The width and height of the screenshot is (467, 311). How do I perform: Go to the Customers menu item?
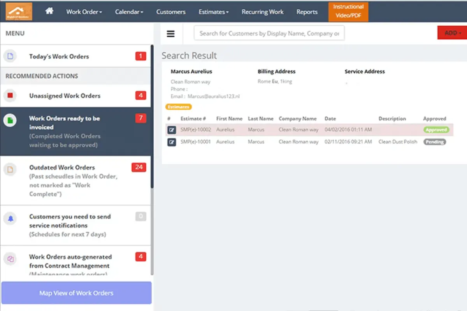click(x=171, y=12)
